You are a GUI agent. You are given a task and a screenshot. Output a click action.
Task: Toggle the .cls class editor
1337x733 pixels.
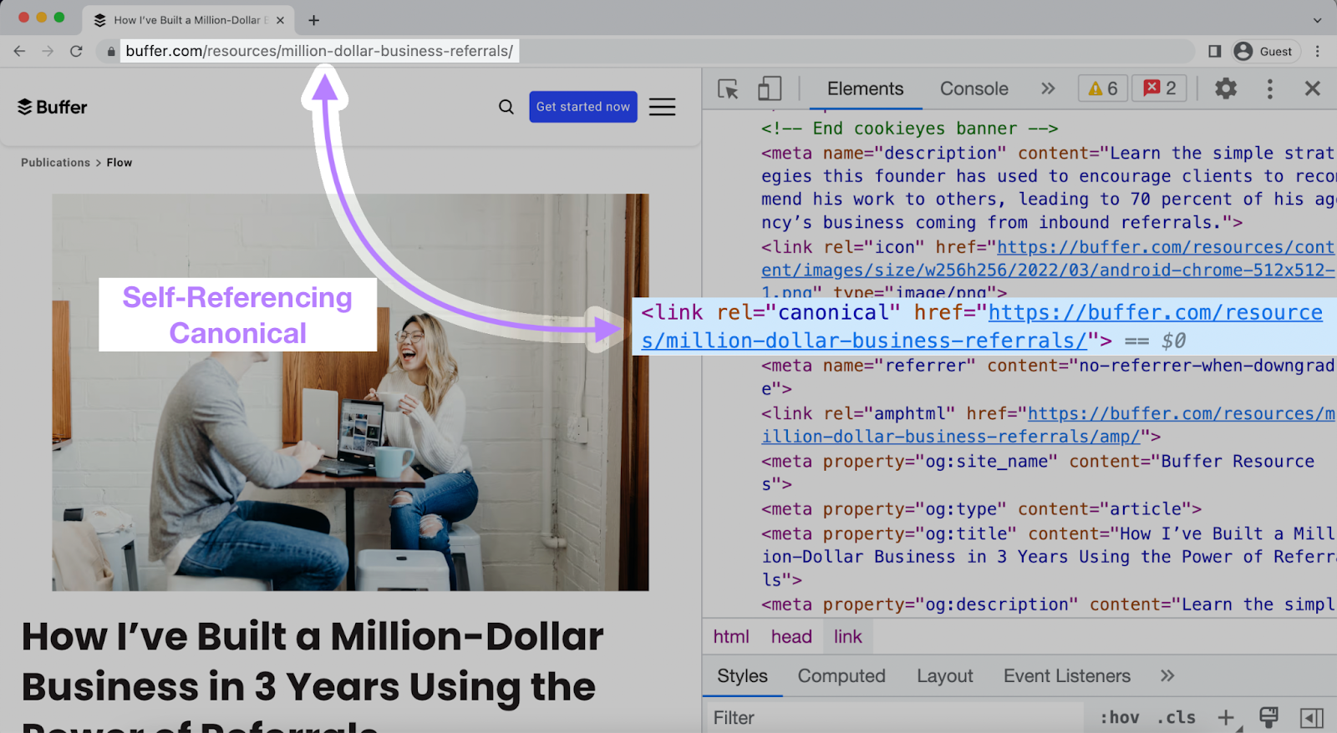[1176, 718]
